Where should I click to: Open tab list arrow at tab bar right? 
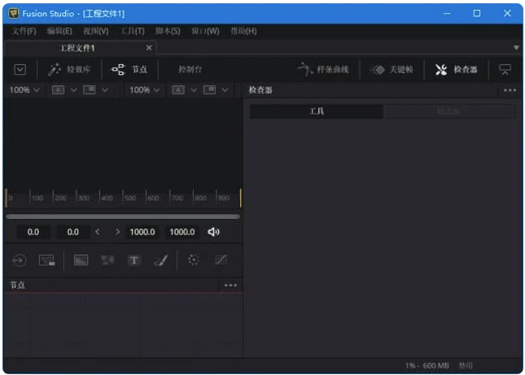516,48
